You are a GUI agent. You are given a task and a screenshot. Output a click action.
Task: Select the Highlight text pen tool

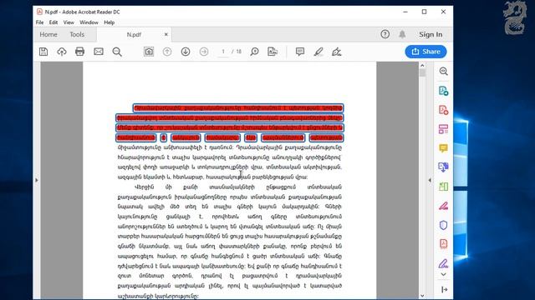click(x=318, y=52)
